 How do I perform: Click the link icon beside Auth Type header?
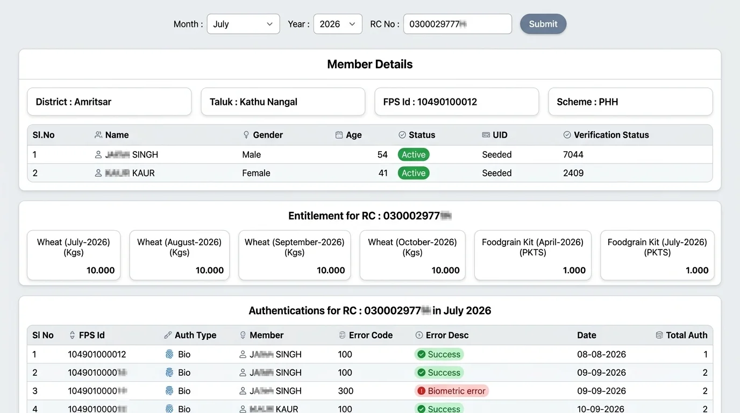coord(168,335)
